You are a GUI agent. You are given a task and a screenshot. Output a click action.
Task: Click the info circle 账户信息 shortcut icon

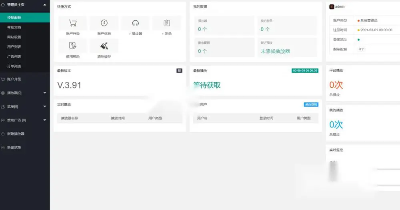(x=104, y=23)
